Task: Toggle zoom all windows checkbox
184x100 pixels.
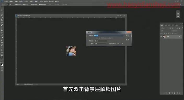Action: [x=30, y=5]
